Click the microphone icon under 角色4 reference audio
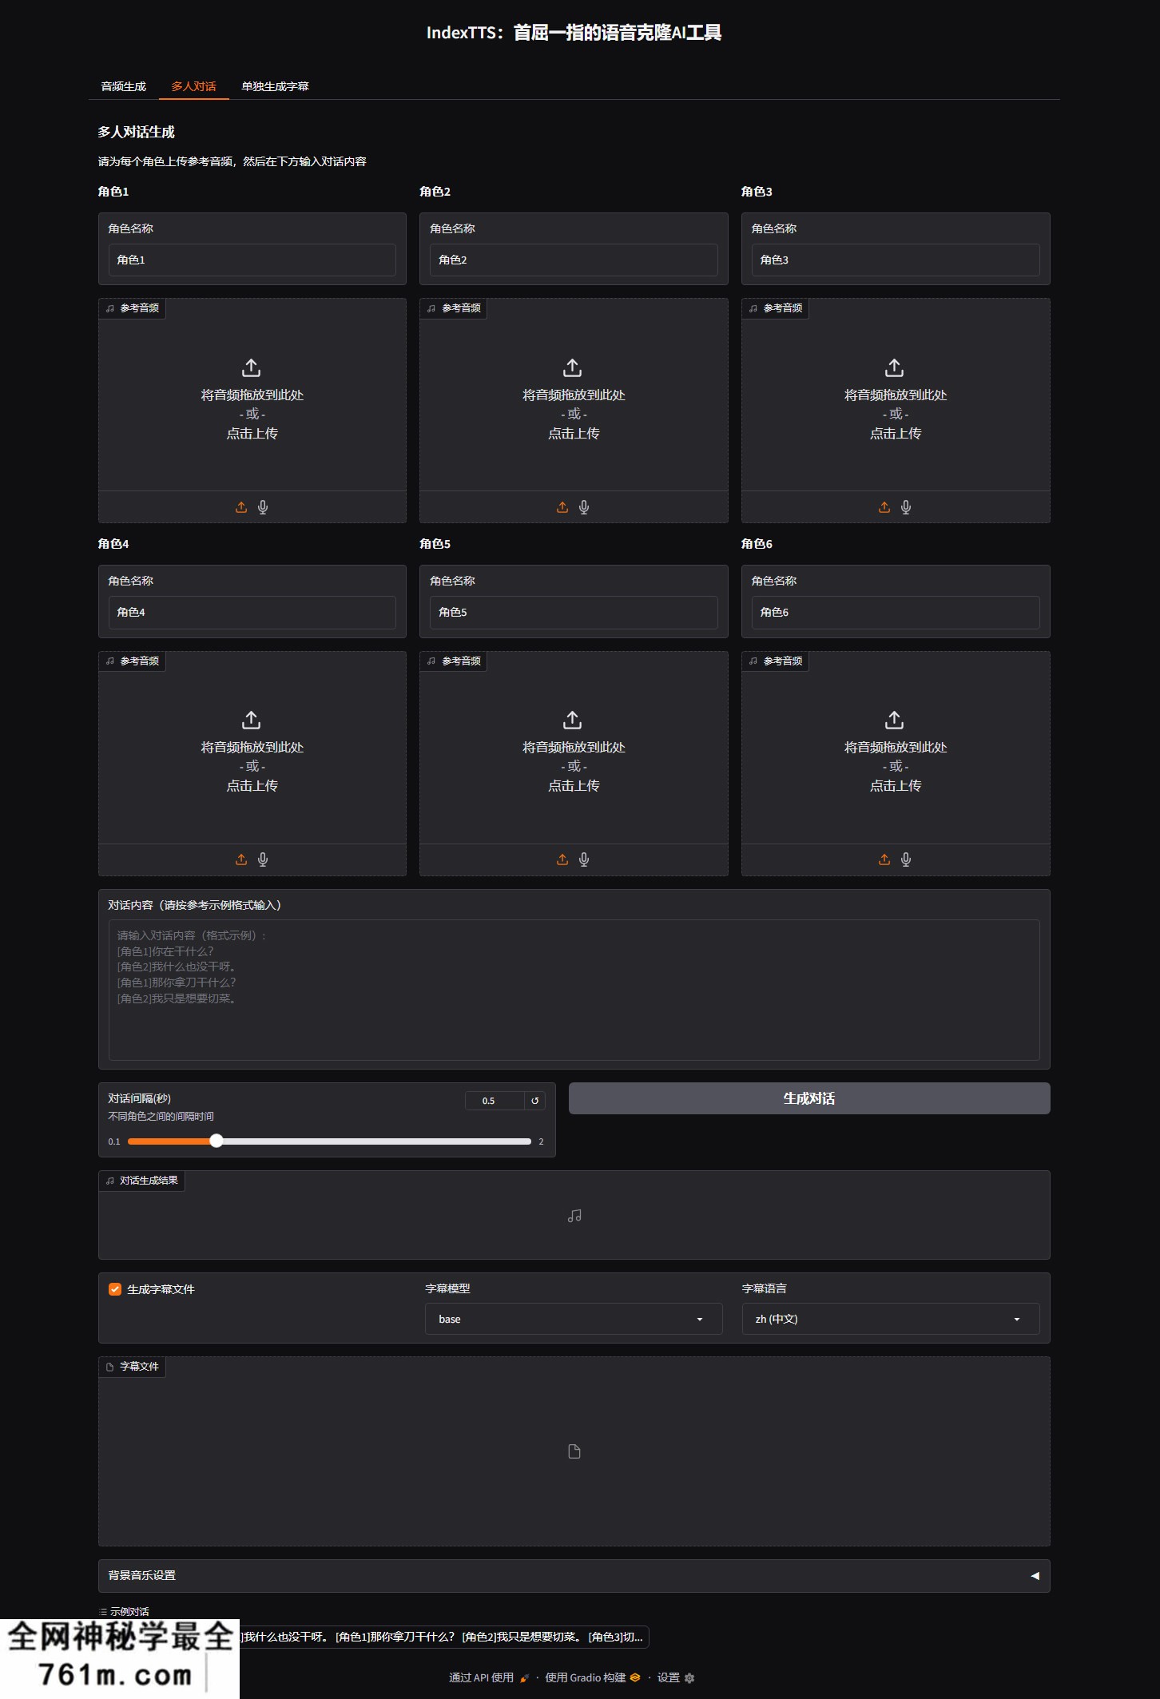The height and width of the screenshot is (1699, 1160). [263, 859]
